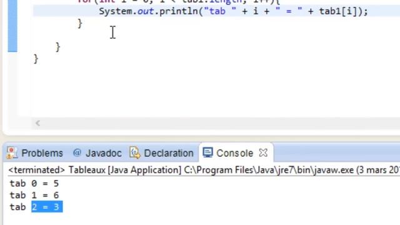Screen dimensions: 400x225
Task: Click console output line 'tab 1 = 6'
Action: coord(34,195)
